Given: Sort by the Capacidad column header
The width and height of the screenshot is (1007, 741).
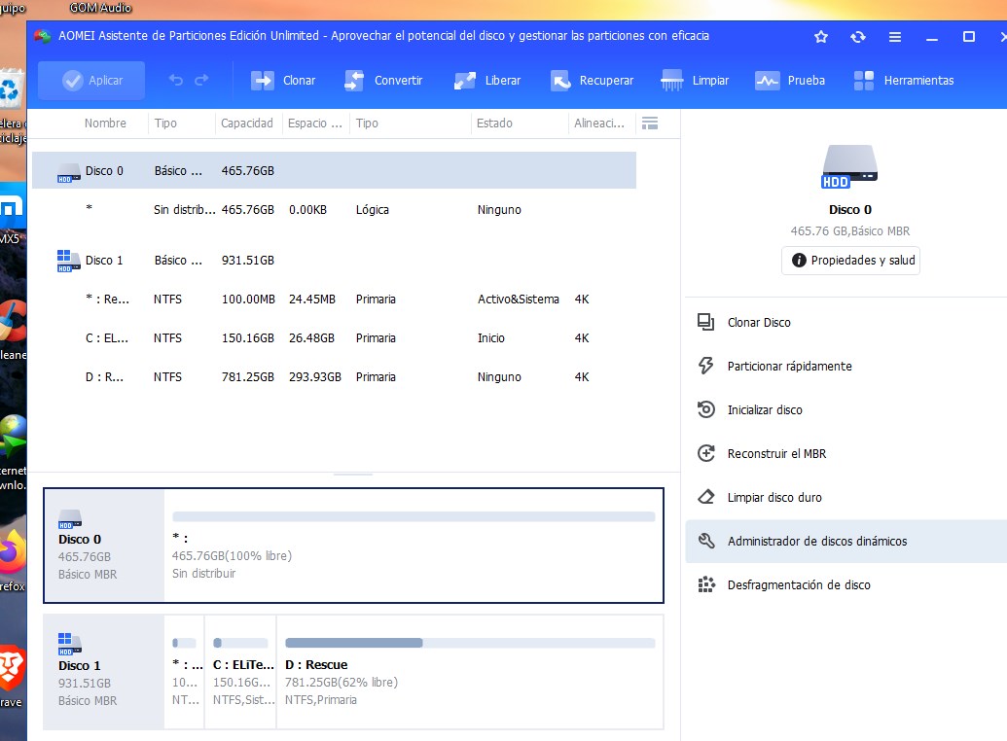Looking at the screenshot, I should [x=246, y=123].
